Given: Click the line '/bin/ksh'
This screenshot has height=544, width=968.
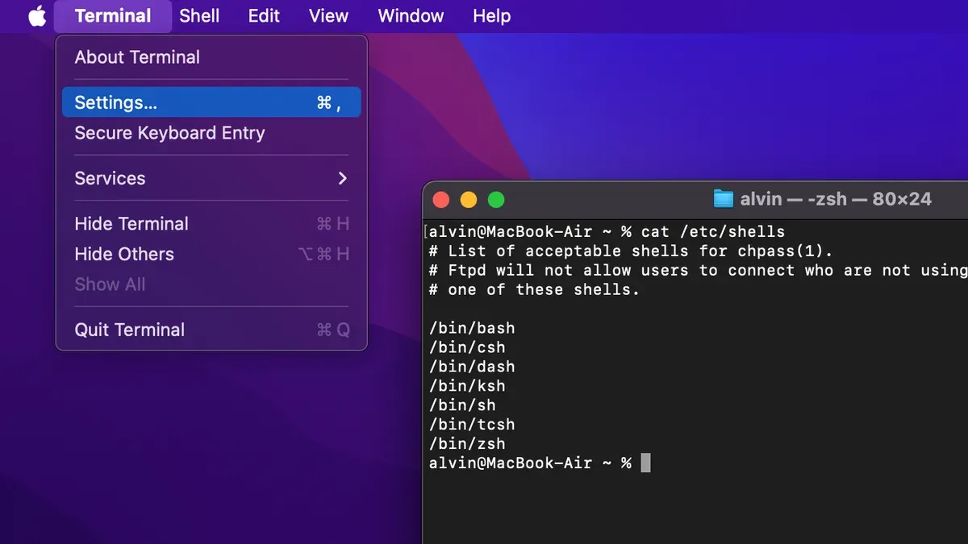Looking at the screenshot, I should pos(467,386).
